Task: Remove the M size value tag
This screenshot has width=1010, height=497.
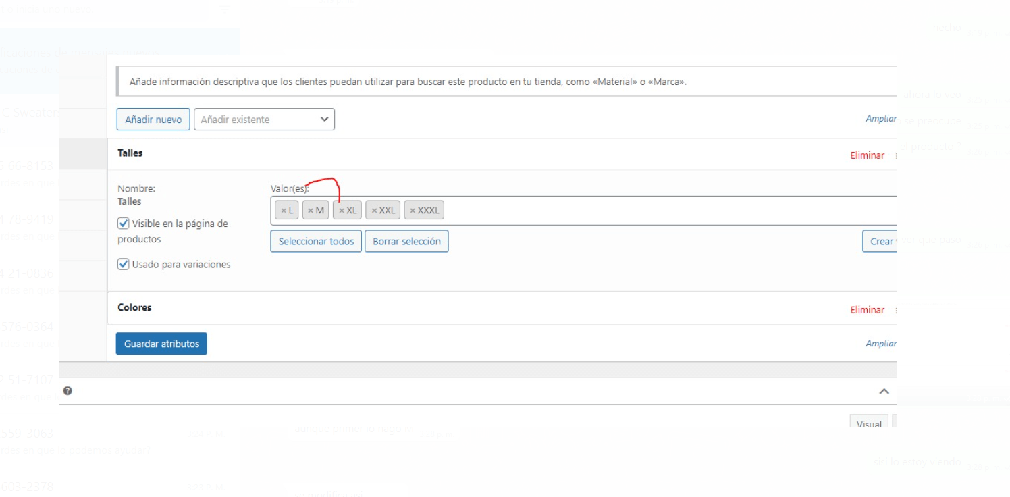Action: point(311,211)
